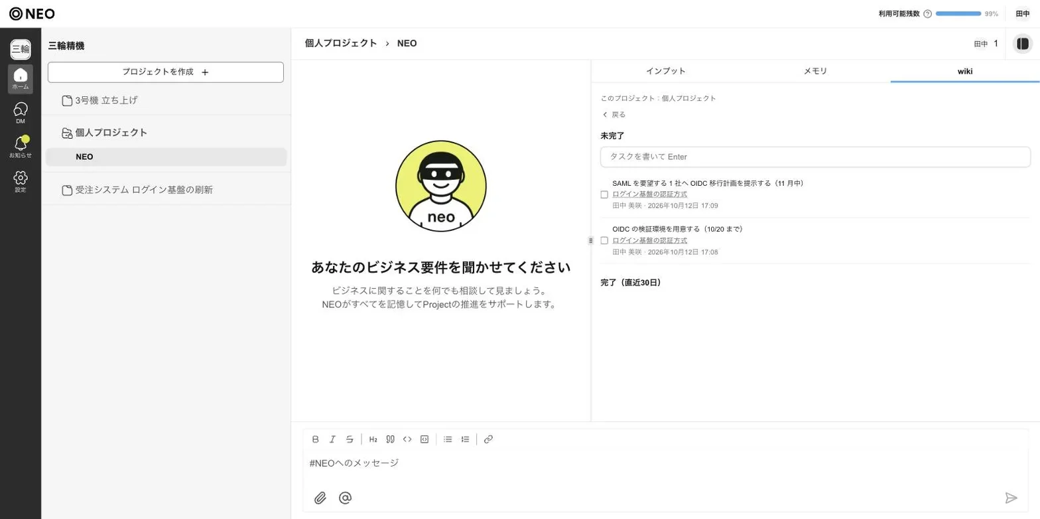
Task: Click the 田中 1 member count
Action: pos(986,44)
